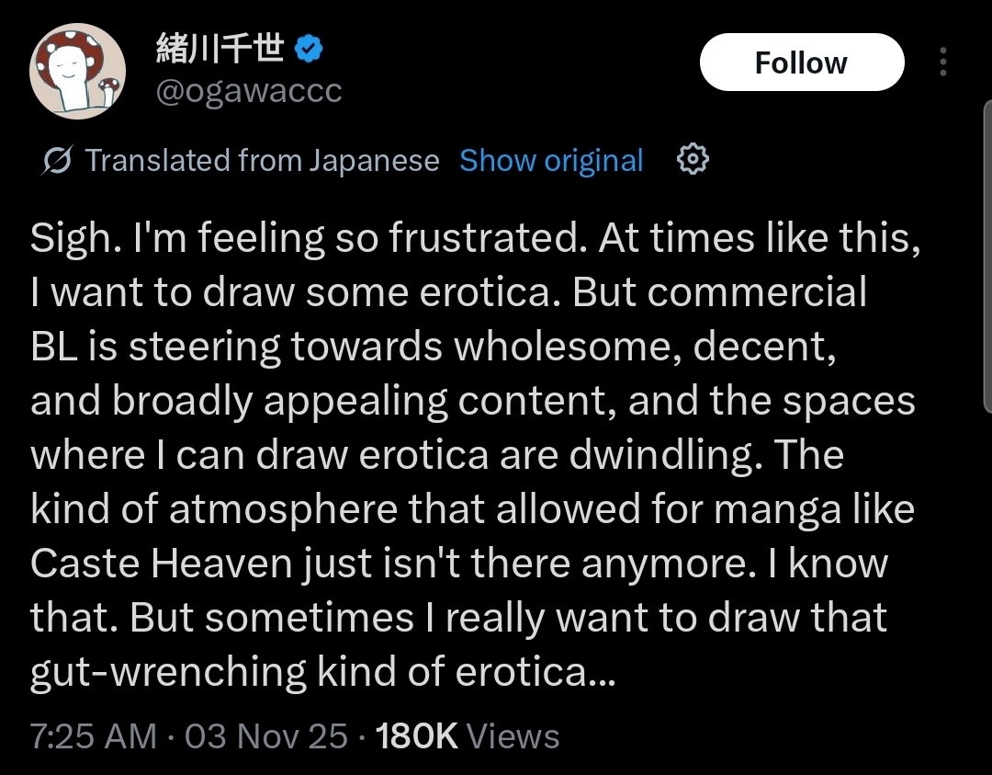Open the three-dot more options menu
Viewport: 992px width, 775px height.
click(x=942, y=63)
